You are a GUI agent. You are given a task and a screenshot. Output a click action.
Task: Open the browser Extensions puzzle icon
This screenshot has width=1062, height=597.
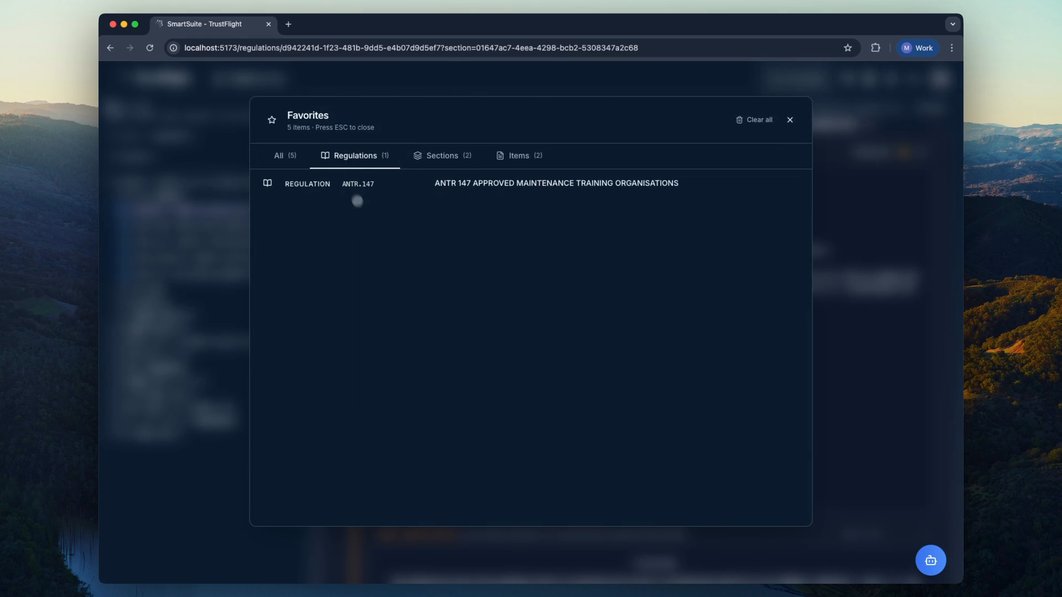pos(875,48)
